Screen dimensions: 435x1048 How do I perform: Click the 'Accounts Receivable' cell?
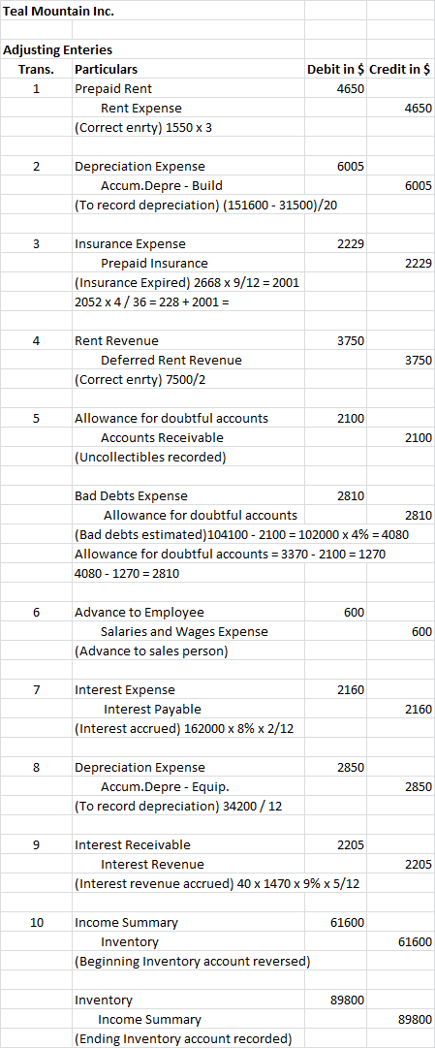(x=163, y=438)
